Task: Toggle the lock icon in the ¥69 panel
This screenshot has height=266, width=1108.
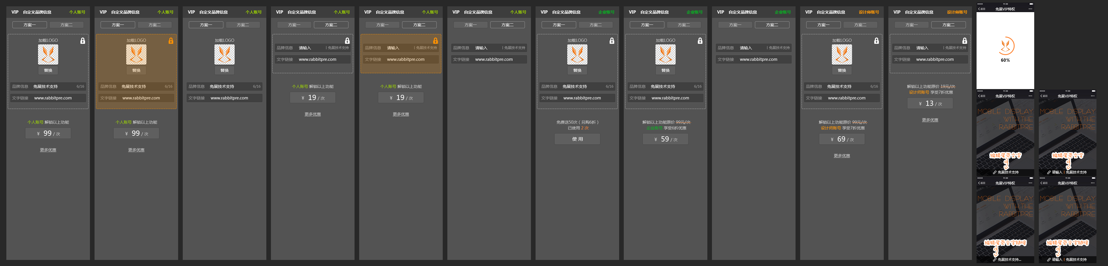Action: [x=876, y=41]
